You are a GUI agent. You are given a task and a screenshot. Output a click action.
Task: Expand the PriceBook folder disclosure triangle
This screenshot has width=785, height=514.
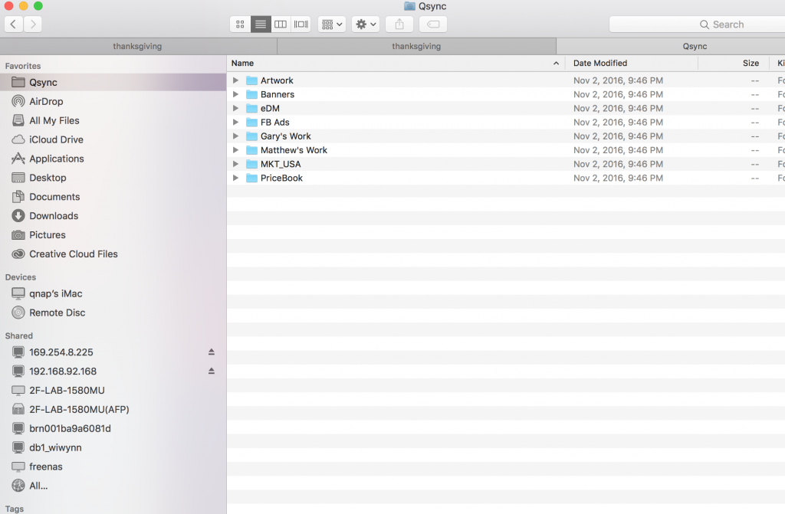(x=236, y=178)
